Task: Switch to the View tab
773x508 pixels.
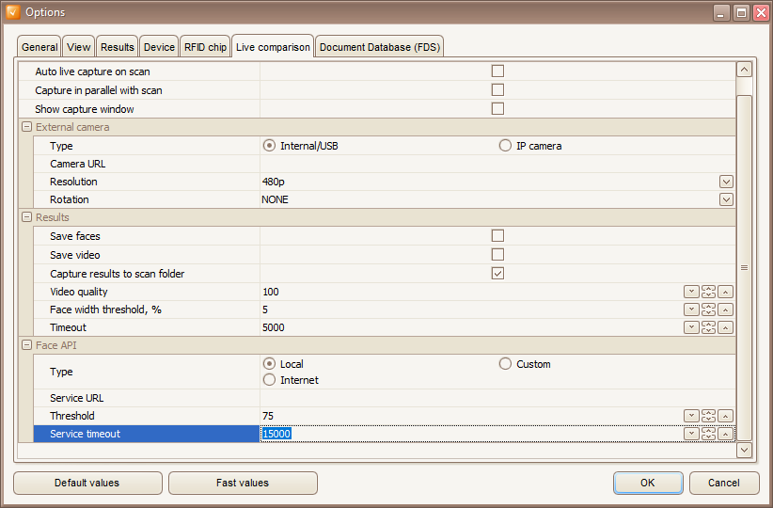Action: click(79, 47)
